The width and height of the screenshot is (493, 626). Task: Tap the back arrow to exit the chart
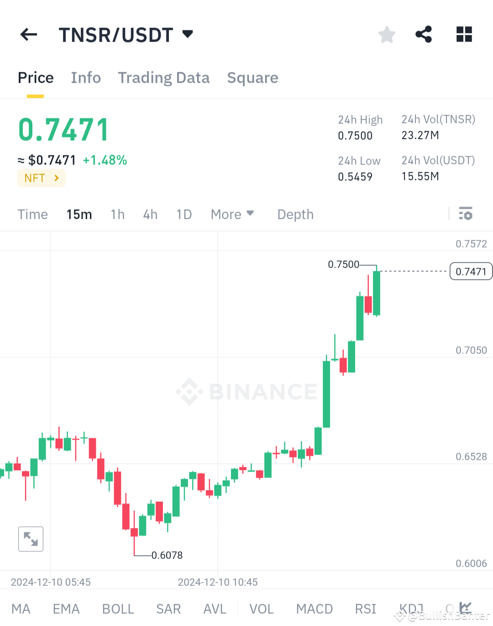(x=28, y=34)
